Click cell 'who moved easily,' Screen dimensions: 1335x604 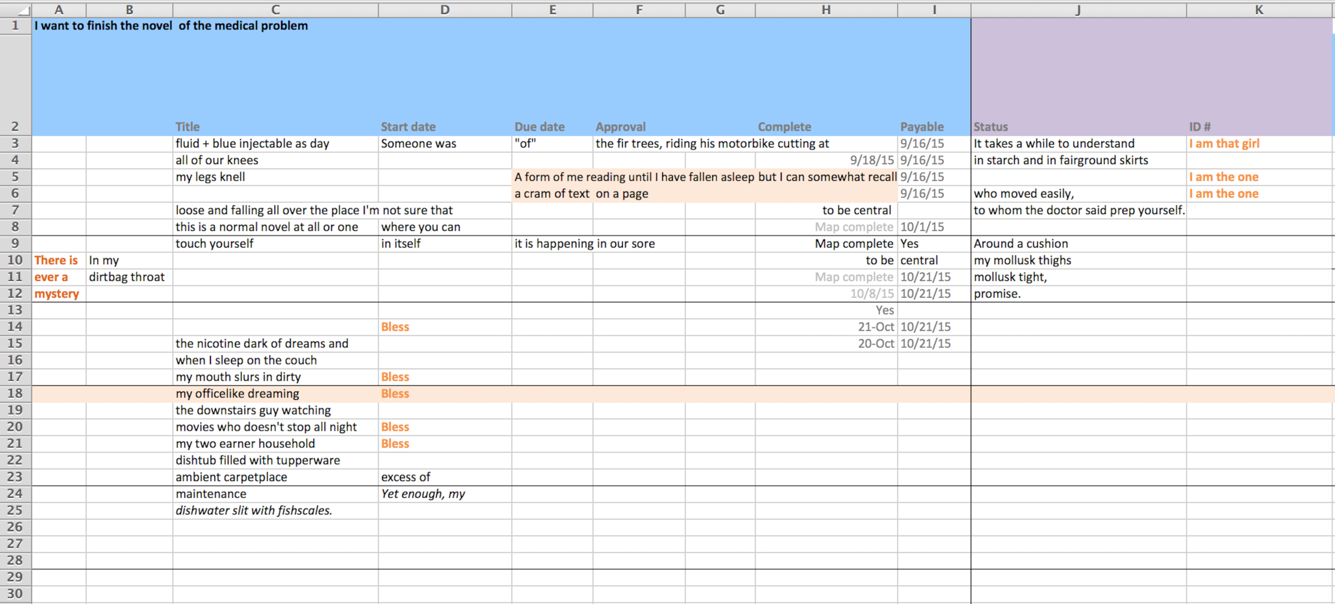(1079, 194)
